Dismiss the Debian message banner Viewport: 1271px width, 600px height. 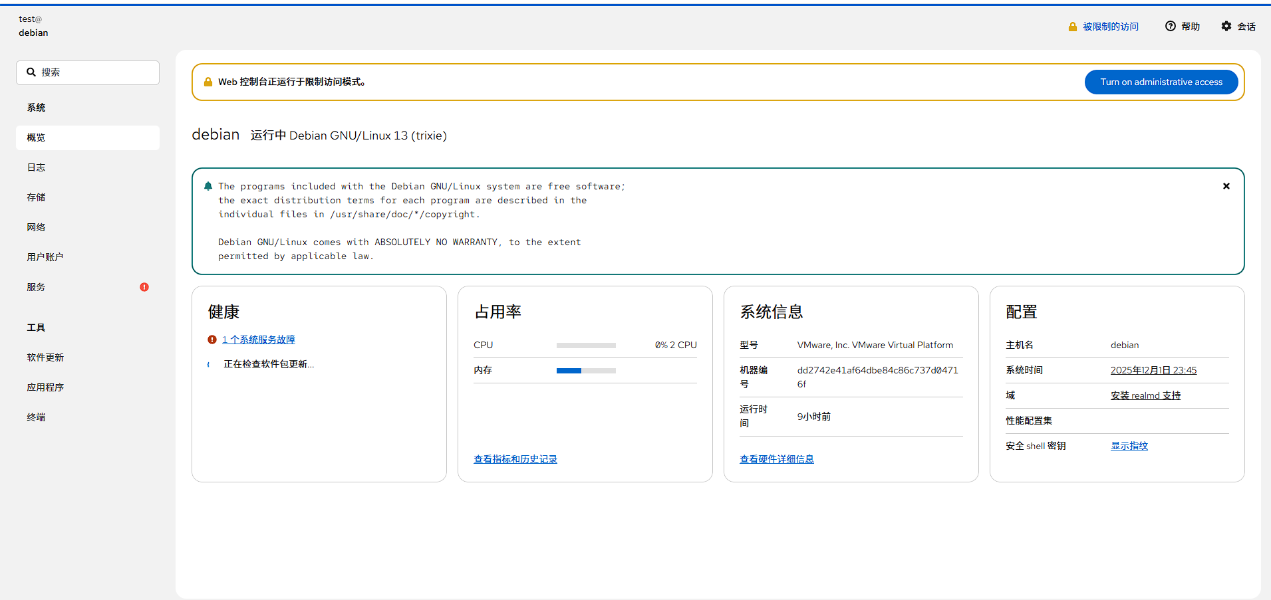coord(1226,186)
